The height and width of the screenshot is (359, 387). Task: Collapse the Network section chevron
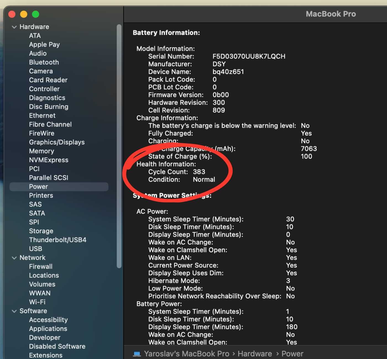tap(14, 258)
